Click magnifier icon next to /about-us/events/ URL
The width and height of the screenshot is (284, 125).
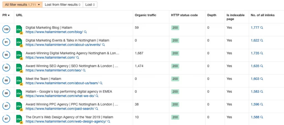point(103,45)
